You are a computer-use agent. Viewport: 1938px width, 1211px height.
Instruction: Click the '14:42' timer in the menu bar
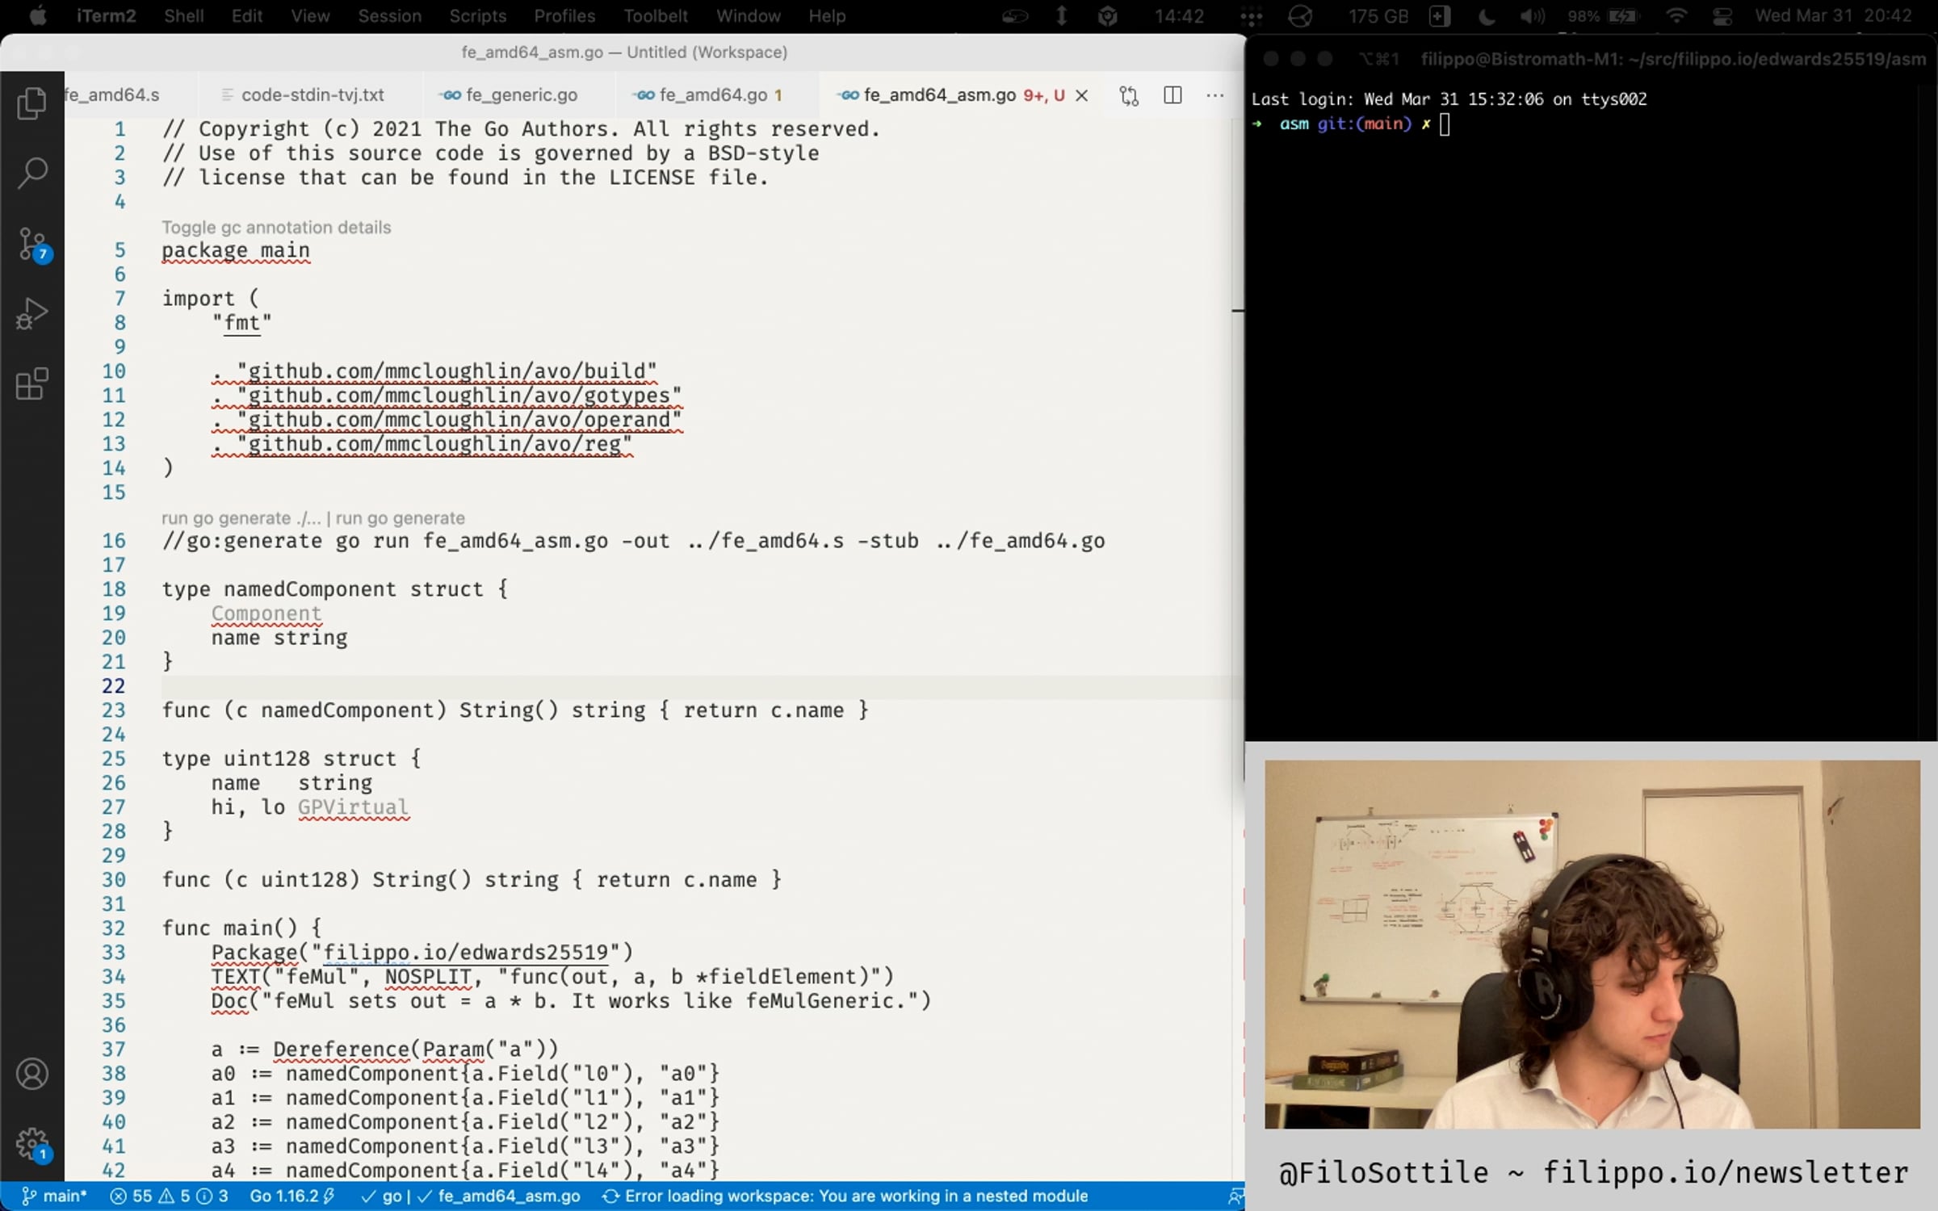(x=1179, y=16)
